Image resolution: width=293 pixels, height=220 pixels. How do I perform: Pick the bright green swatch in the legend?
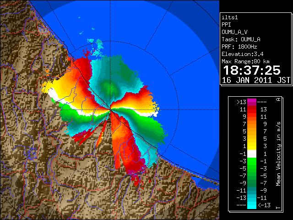(252, 161)
